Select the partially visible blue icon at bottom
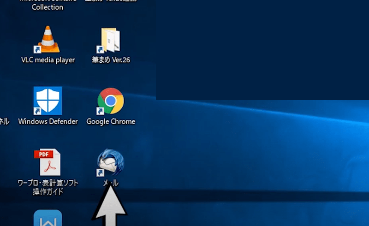 48,218
